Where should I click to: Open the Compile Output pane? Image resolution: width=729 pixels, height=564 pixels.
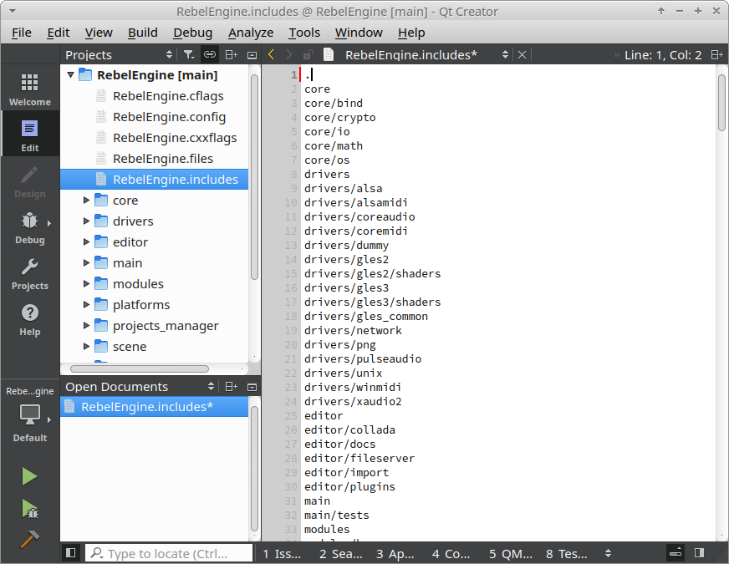coord(451,553)
